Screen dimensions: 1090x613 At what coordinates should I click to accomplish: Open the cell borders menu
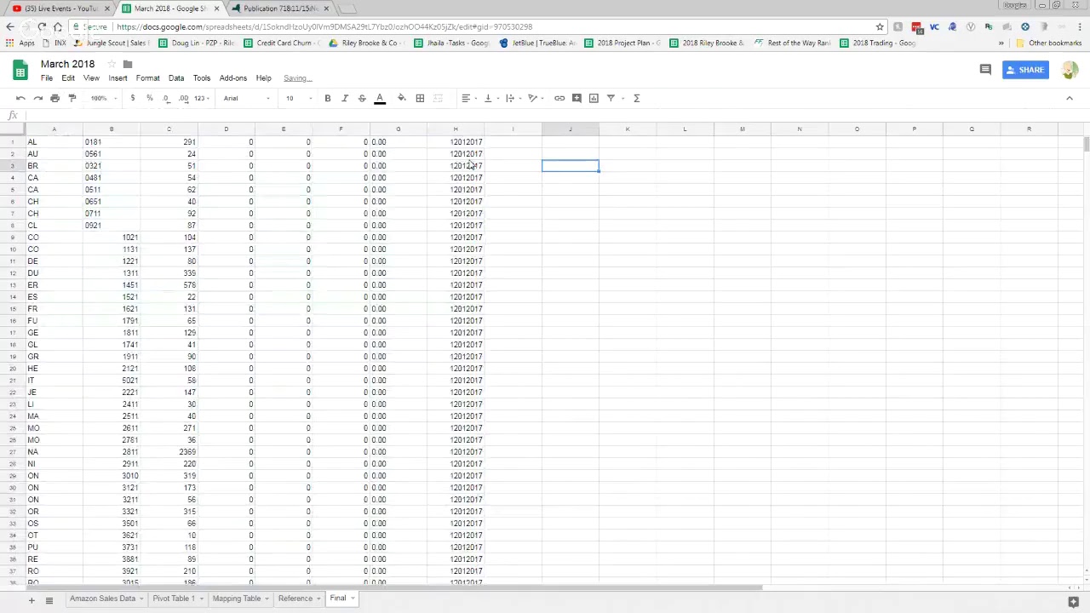coord(420,98)
